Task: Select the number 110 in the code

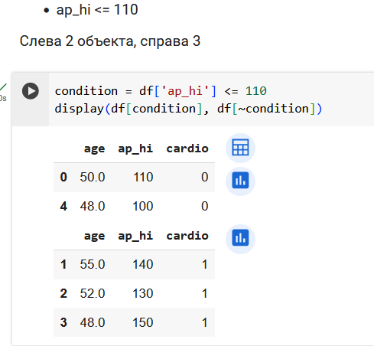Action: tap(256, 91)
